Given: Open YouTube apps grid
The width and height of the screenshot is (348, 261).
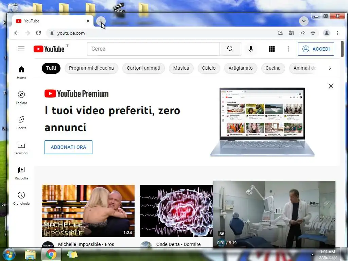Looking at the screenshot, I should click(x=272, y=49).
